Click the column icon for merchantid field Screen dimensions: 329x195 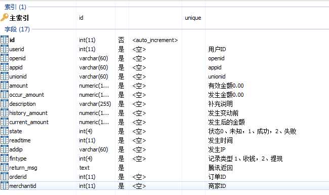[x=5, y=186]
